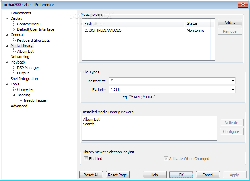Viewport: 250px width, 181px height.
Task: Click the Help button
Action: pos(154,175)
